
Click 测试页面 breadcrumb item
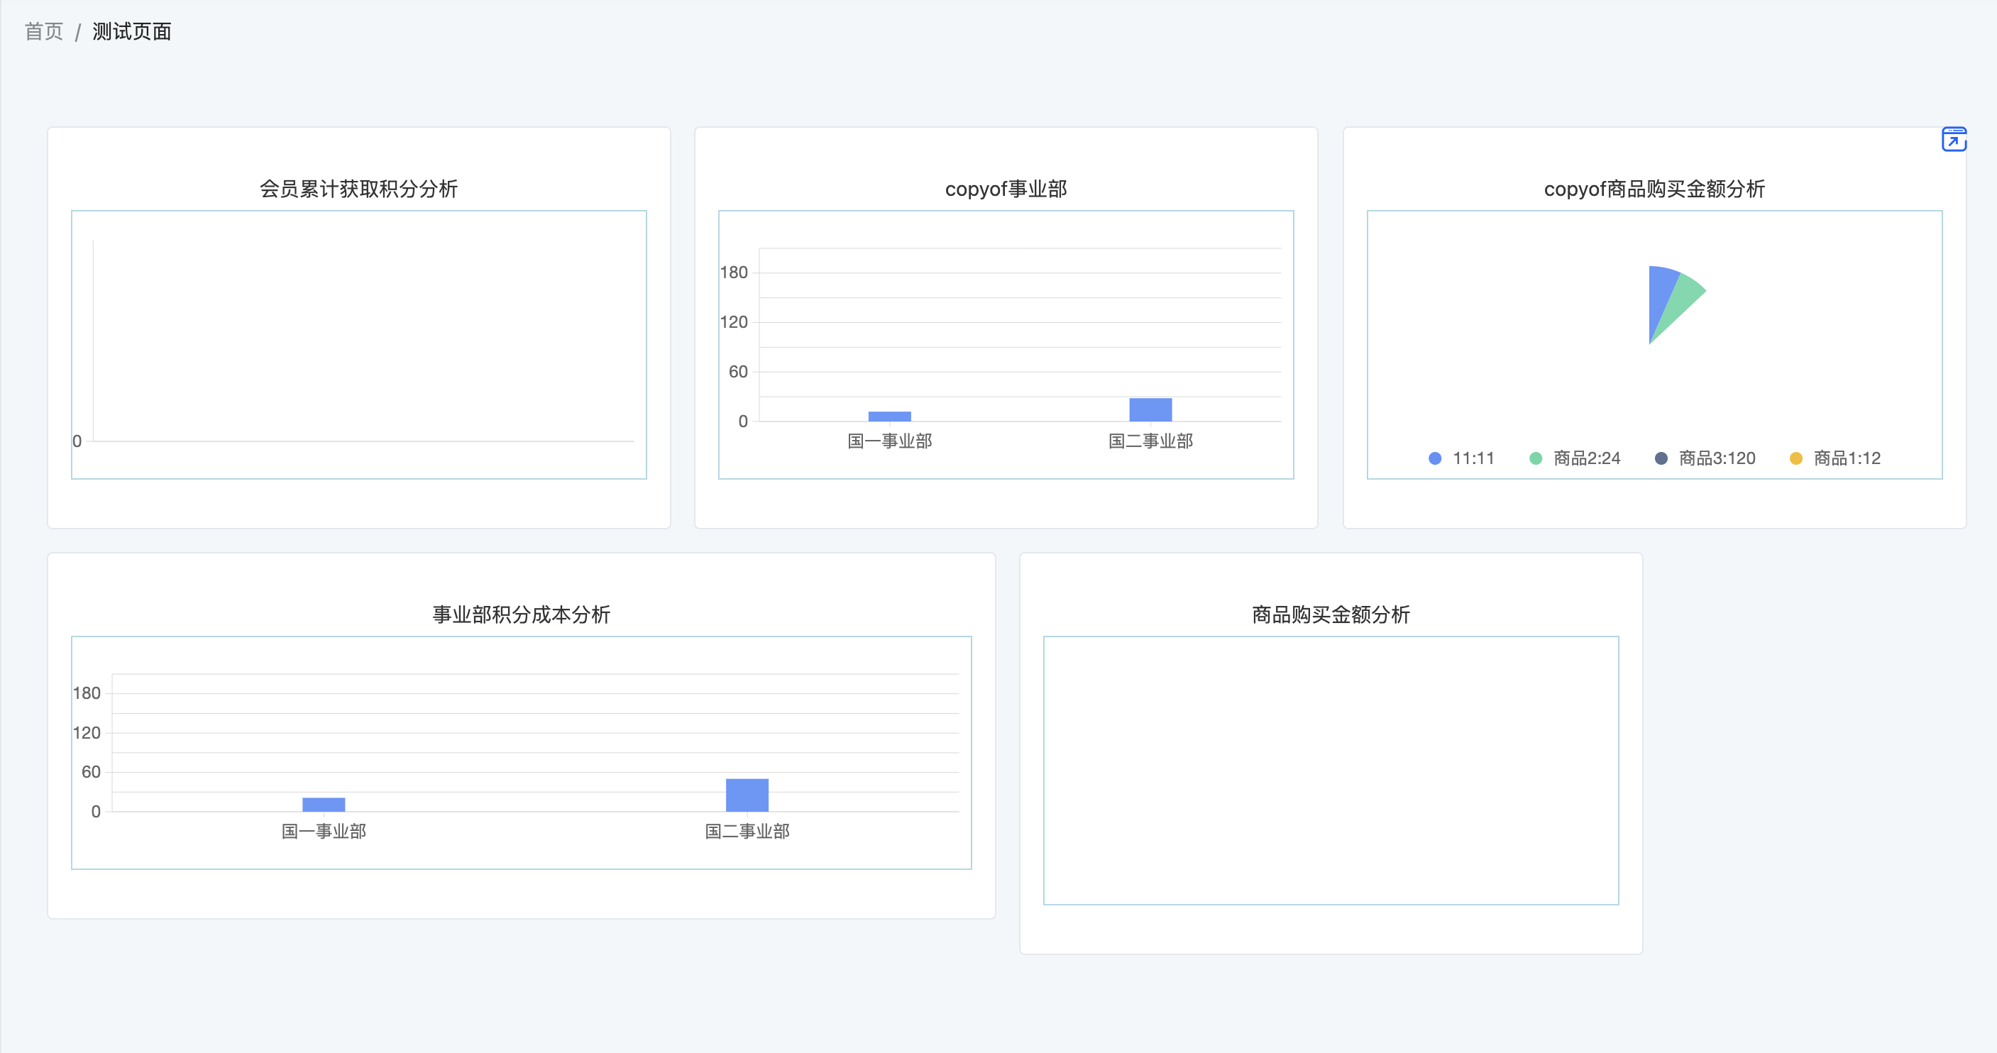point(132,32)
